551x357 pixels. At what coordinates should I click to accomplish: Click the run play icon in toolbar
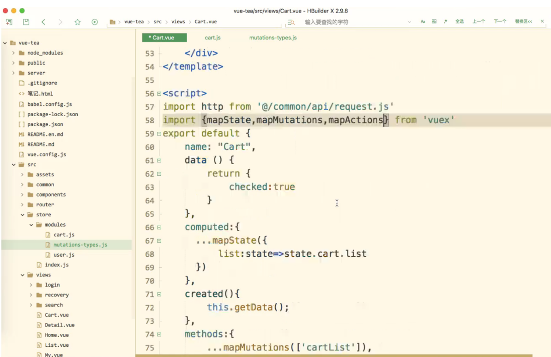pyautogui.click(x=95, y=22)
